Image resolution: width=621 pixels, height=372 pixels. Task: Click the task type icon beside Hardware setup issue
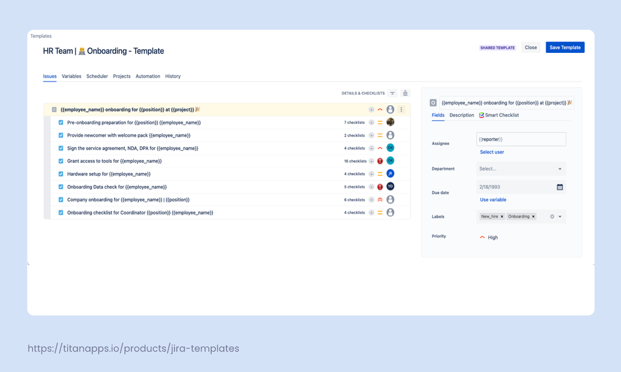click(x=60, y=174)
